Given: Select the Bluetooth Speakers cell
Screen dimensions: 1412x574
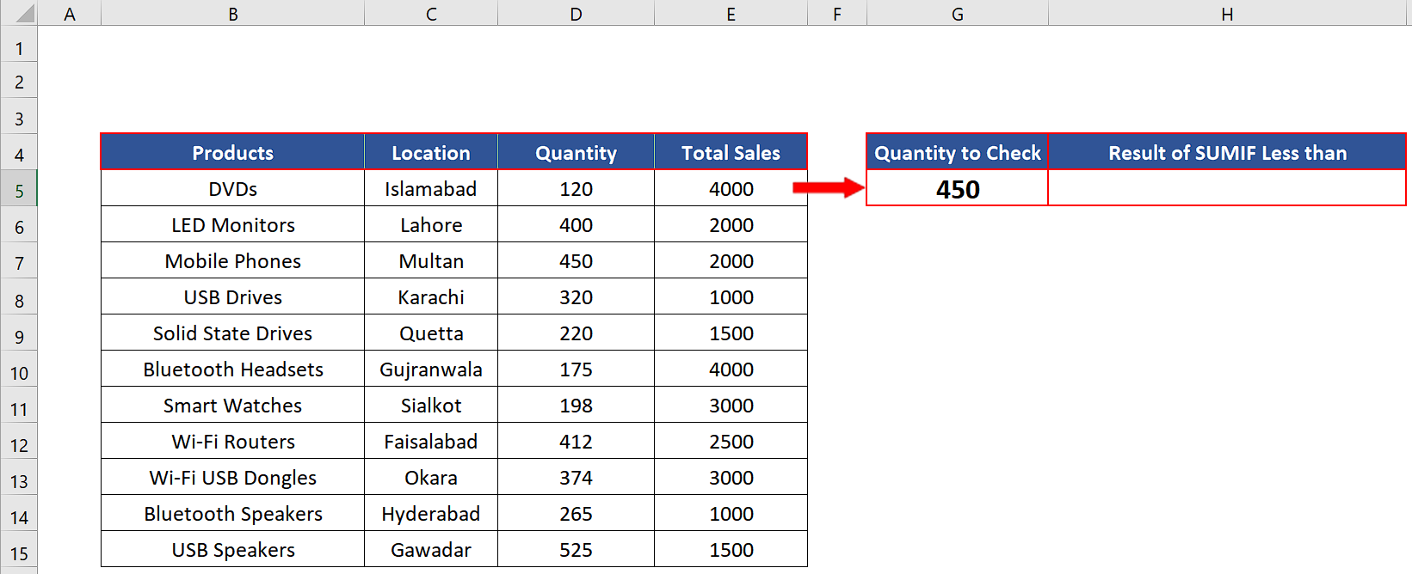Looking at the screenshot, I should pos(233,513).
